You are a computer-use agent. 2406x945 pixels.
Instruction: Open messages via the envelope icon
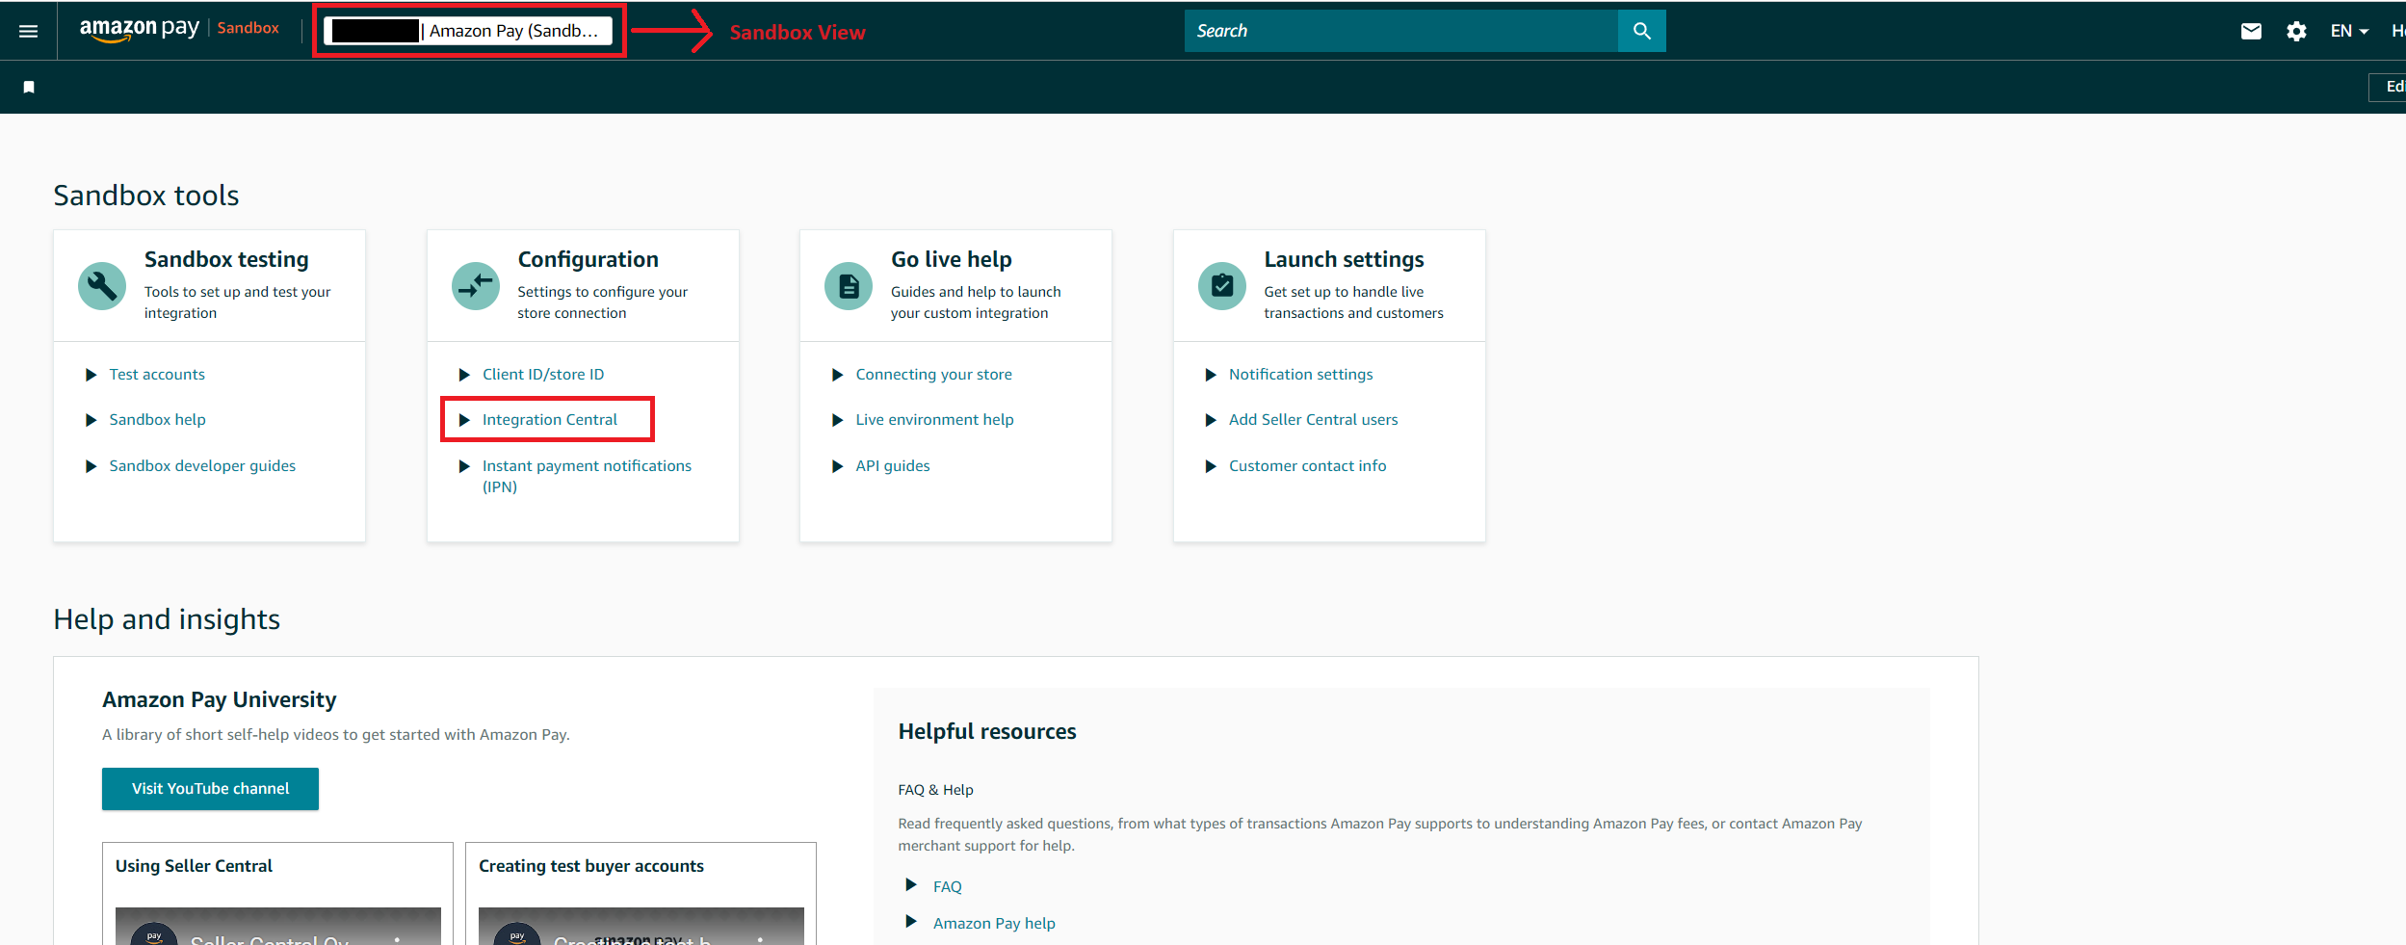pos(2251,30)
